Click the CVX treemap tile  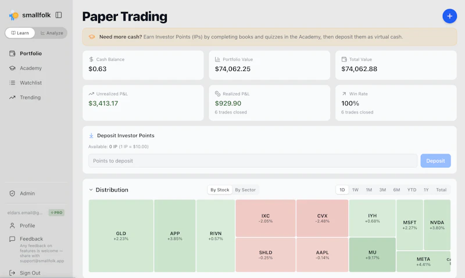323,218
